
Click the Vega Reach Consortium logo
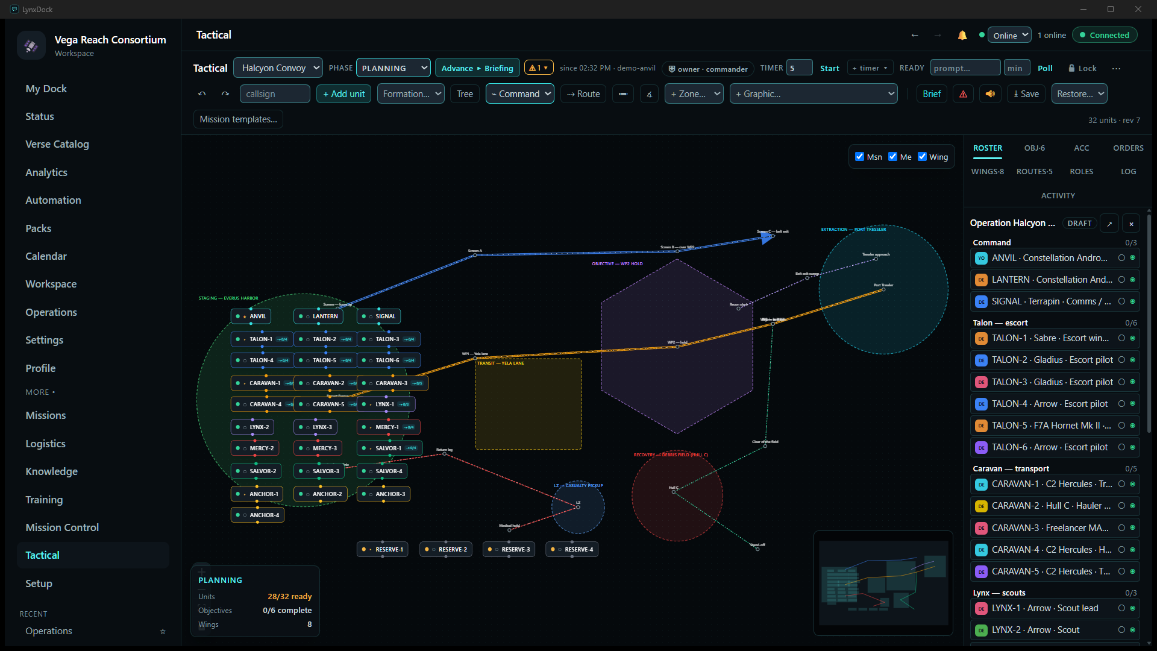coord(31,46)
